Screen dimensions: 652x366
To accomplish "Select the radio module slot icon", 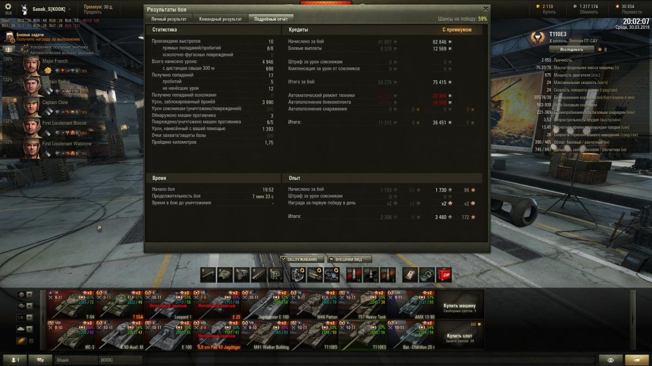I will point(275,274).
